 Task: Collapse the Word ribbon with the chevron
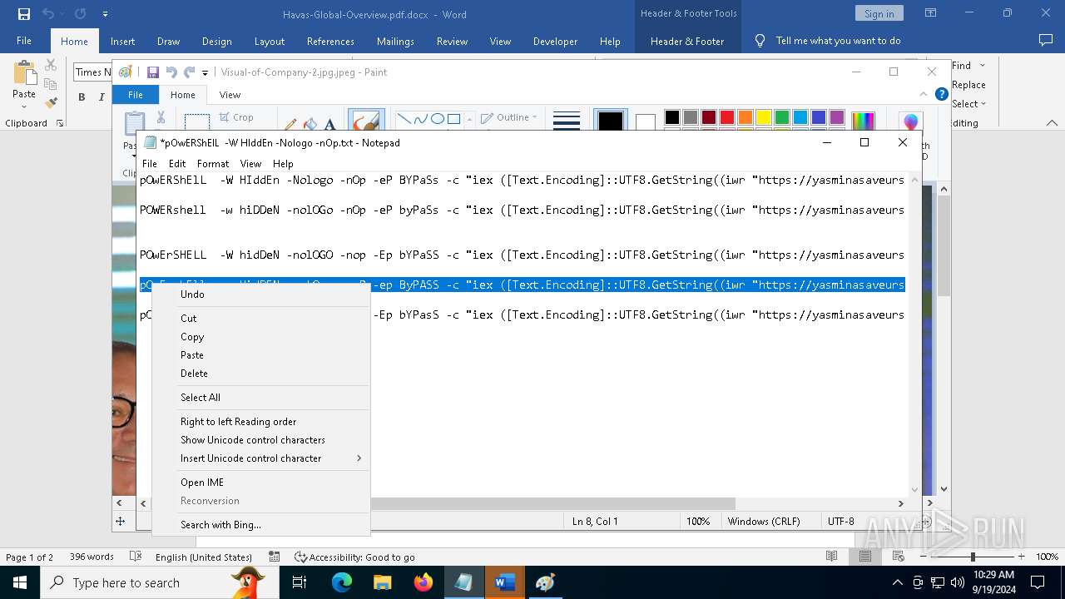pos(1052,123)
